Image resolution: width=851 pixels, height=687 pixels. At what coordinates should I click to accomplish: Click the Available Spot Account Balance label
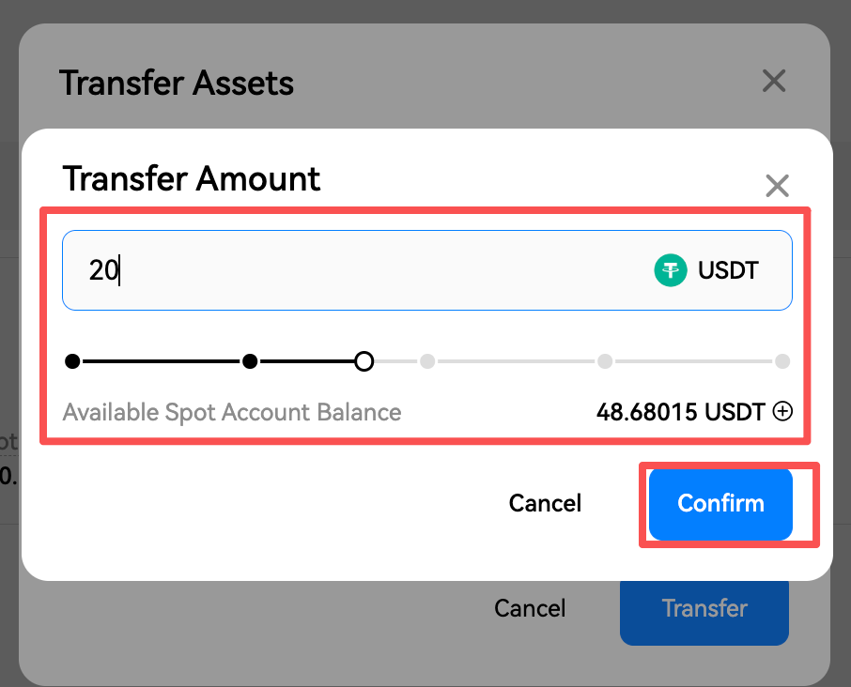click(232, 412)
